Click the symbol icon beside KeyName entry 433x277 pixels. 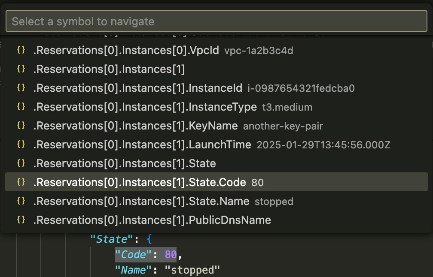[x=21, y=126]
